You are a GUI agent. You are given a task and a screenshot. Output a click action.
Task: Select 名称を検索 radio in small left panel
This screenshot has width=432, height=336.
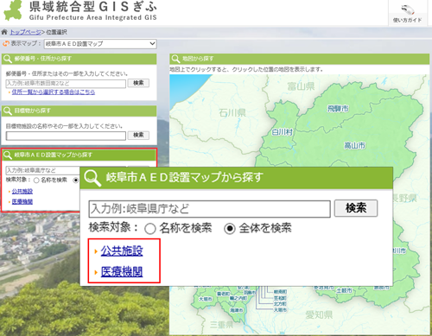pos(36,181)
